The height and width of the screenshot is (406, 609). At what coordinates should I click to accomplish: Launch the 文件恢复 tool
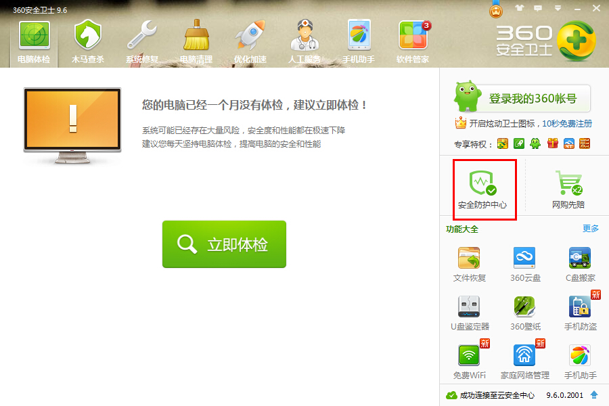click(x=469, y=264)
